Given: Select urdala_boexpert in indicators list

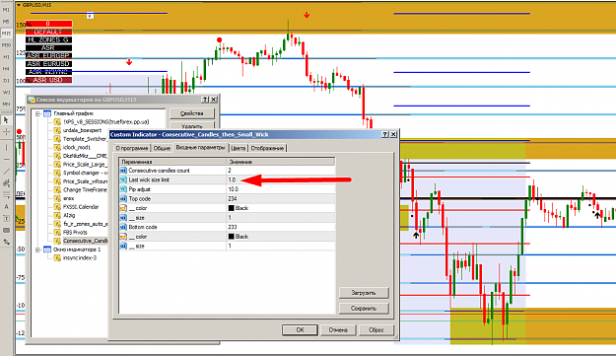Looking at the screenshot, I should 82,130.
